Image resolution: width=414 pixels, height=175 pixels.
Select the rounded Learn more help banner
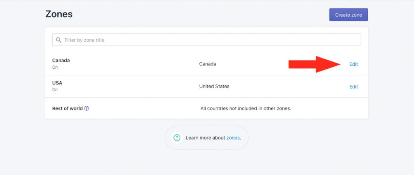click(207, 138)
